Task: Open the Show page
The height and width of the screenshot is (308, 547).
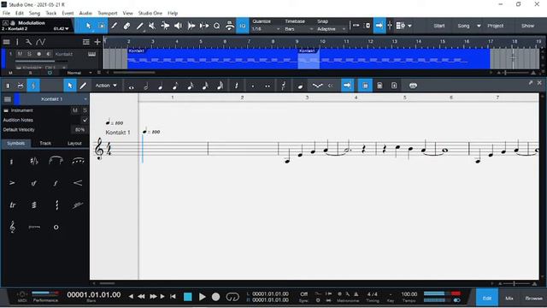Action: pyautogui.click(x=527, y=26)
